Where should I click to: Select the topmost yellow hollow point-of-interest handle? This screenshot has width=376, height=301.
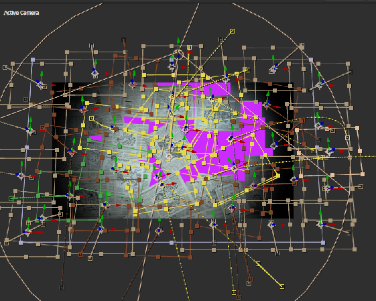pos(232,32)
